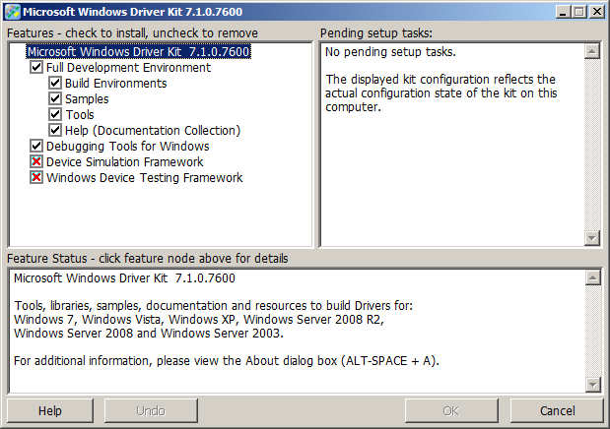Toggle the Tools feature checkbox
Image resolution: width=610 pixels, height=429 pixels.
pyautogui.click(x=55, y=114)
